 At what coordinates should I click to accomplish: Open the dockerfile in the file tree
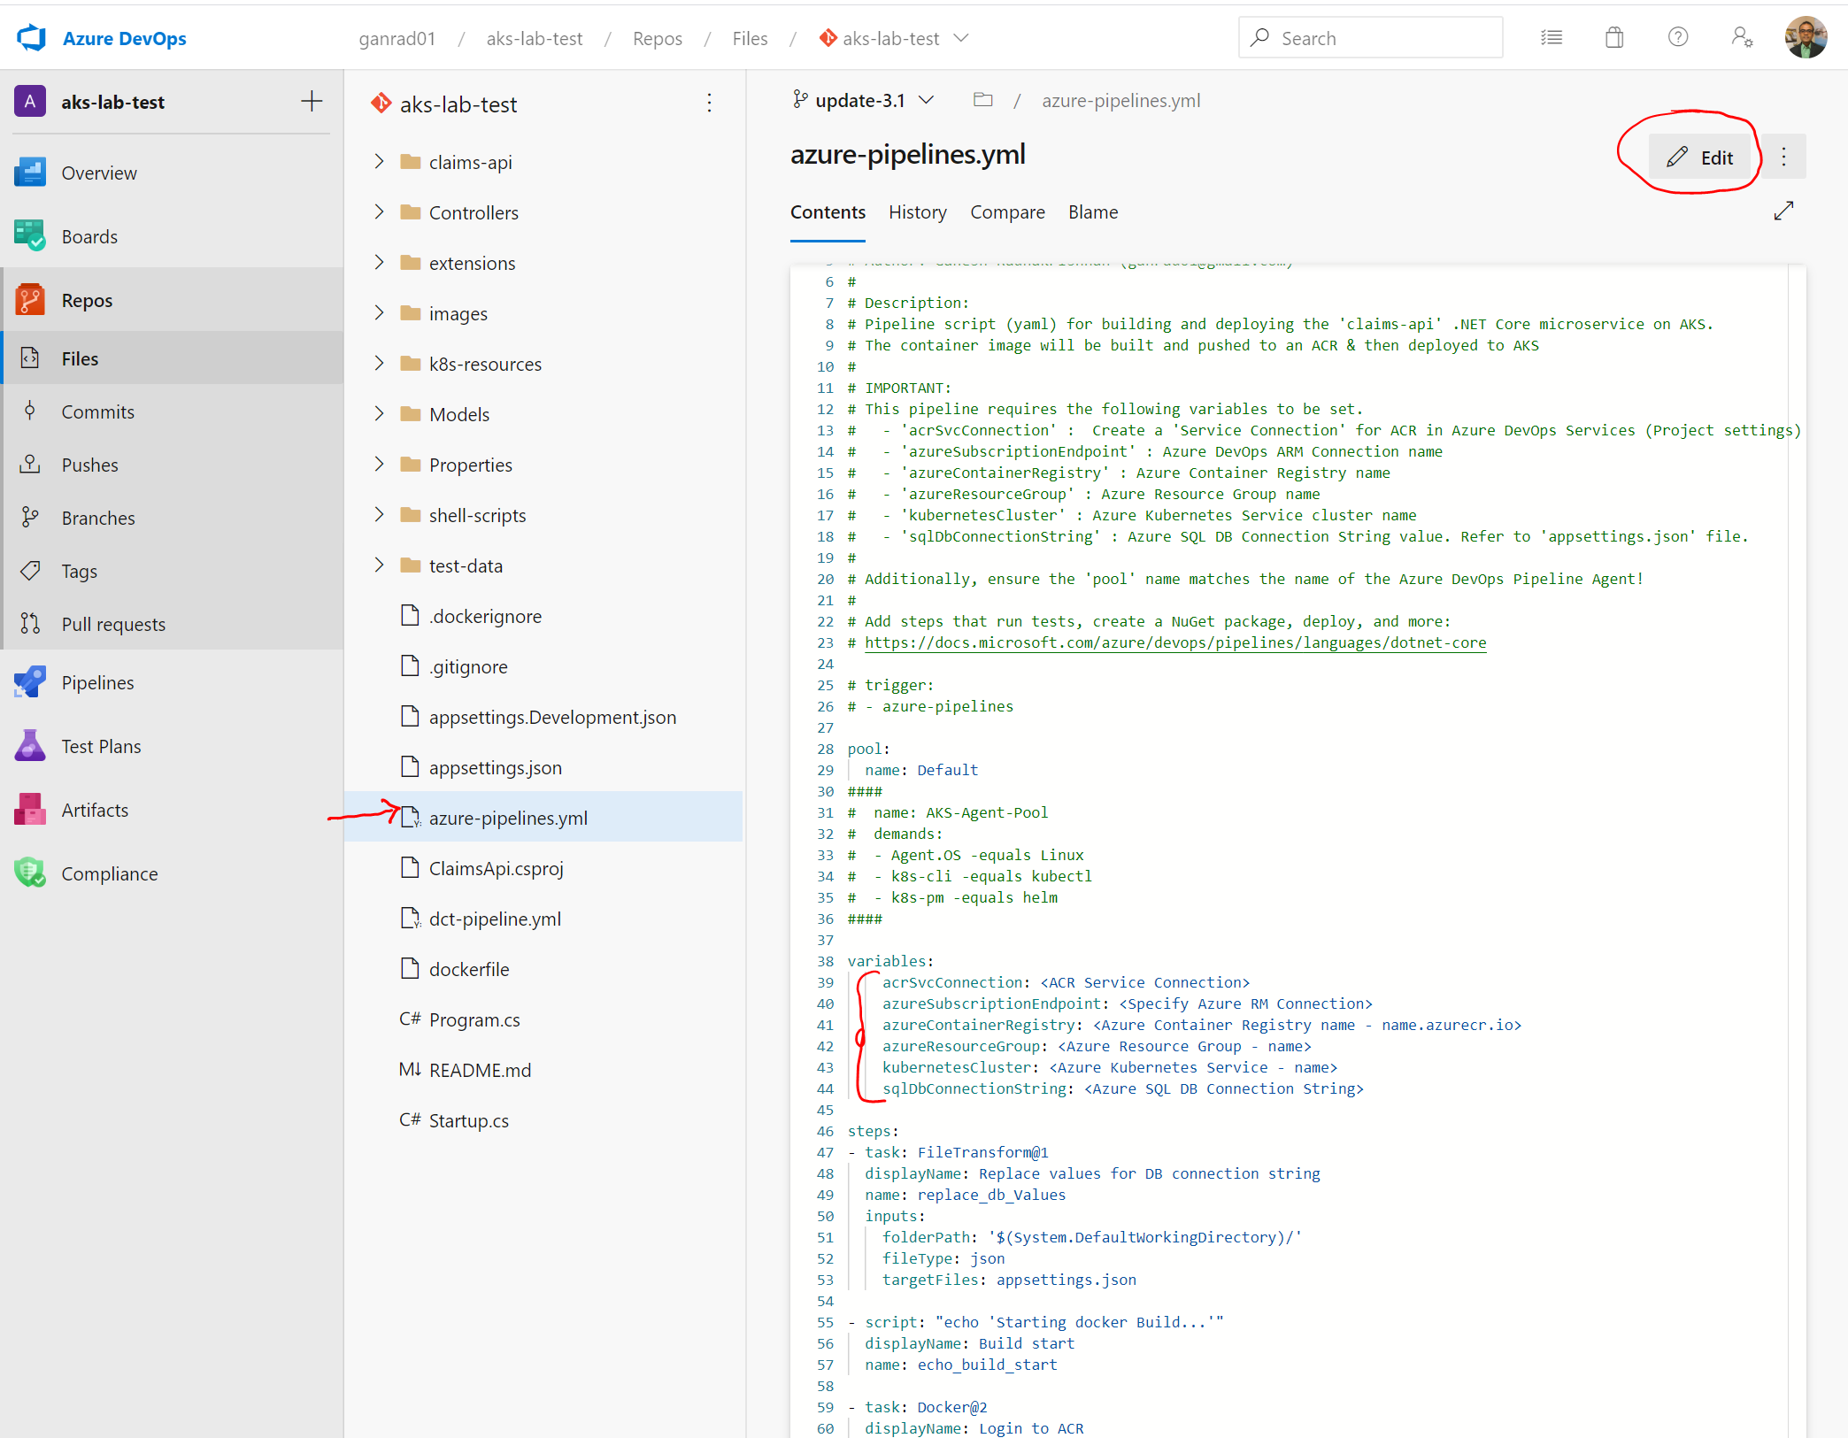(468, 969)
